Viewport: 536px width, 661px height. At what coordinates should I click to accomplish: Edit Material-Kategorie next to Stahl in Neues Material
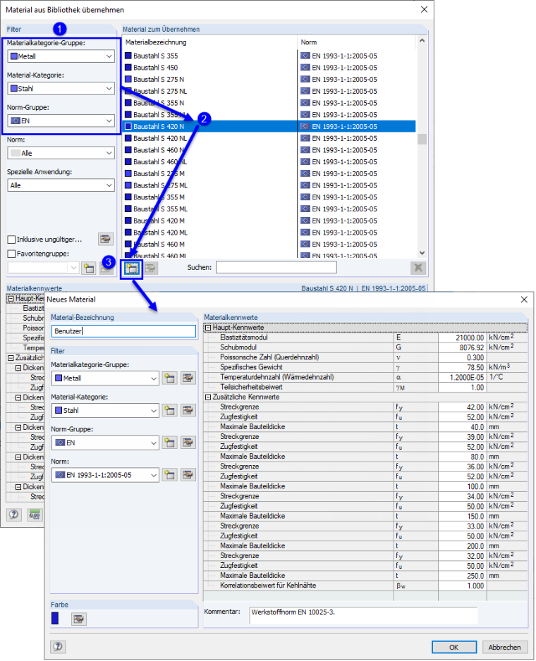[x=188, y=410]
